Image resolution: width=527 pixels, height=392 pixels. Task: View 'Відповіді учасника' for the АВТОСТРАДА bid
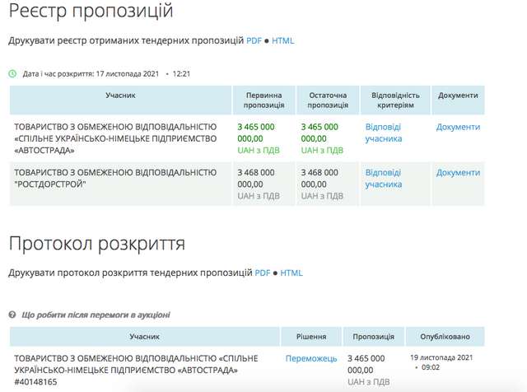click(384, 133)
